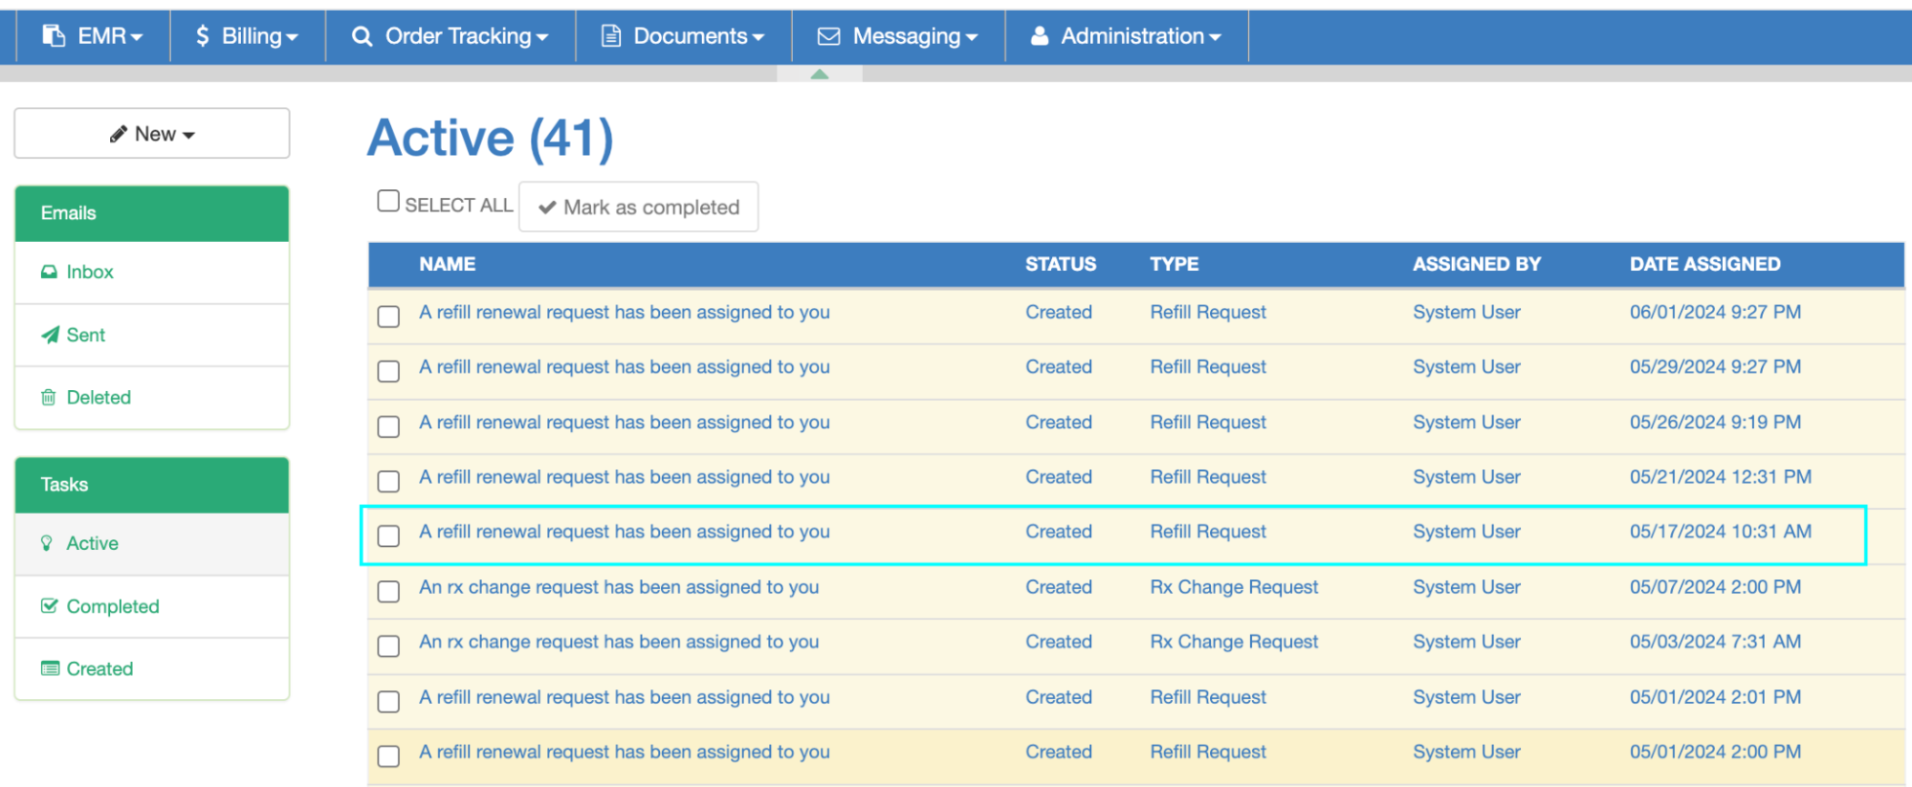Expand the Administration dropdown menu

click(1127, 36)
